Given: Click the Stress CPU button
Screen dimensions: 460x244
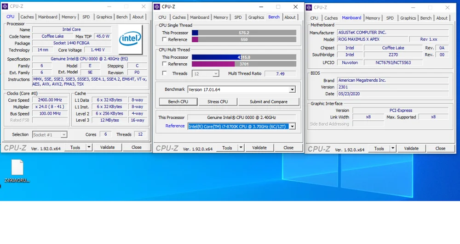Looking at the screenshot, I should (218, 101).
